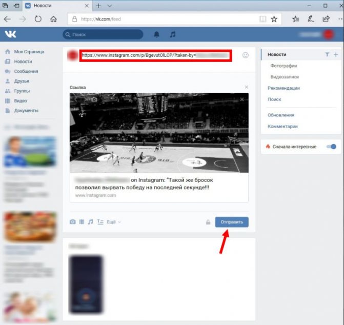Open the music note player icon
The image size is (344, 325).
(173, 34)
